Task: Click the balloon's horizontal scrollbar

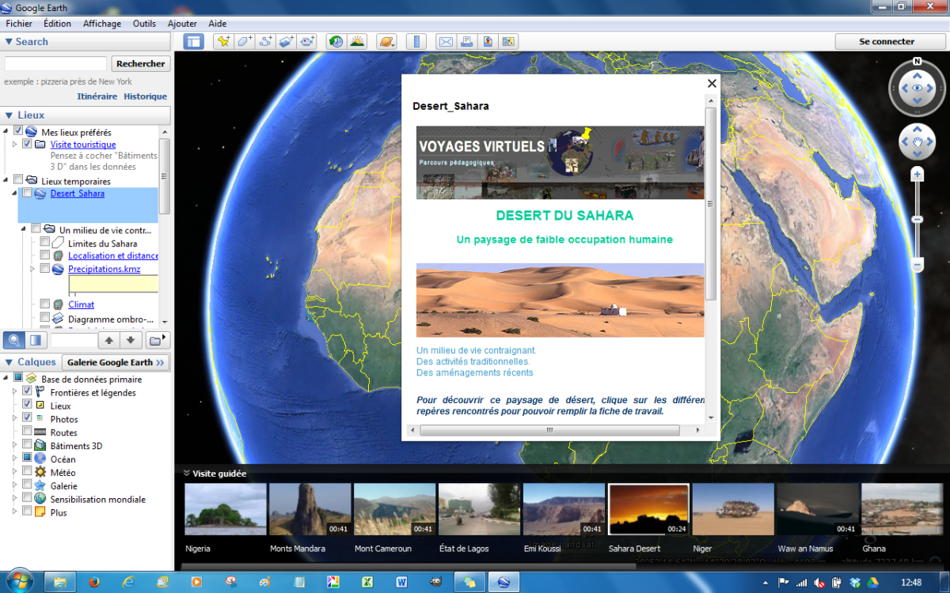Action: coord(551,430)
